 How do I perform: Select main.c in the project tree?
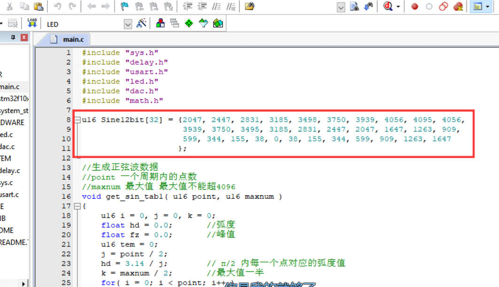(10, 87)
